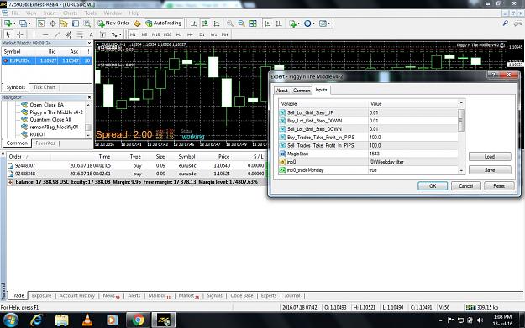Switch chart to bar chart
This screenshot has width=525, height=328.
tap(193, 23)
